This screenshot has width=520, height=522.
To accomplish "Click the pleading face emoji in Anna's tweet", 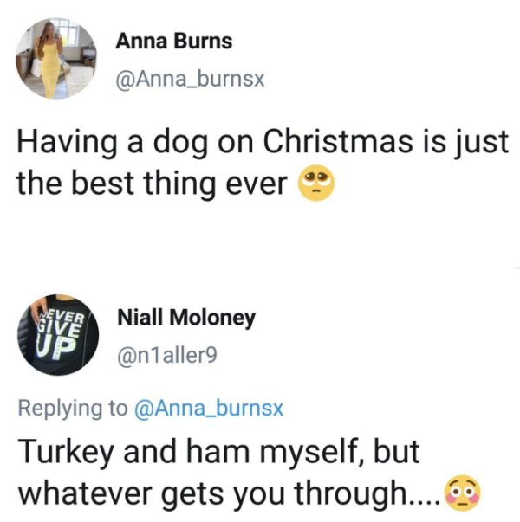I will click(315, 184).
